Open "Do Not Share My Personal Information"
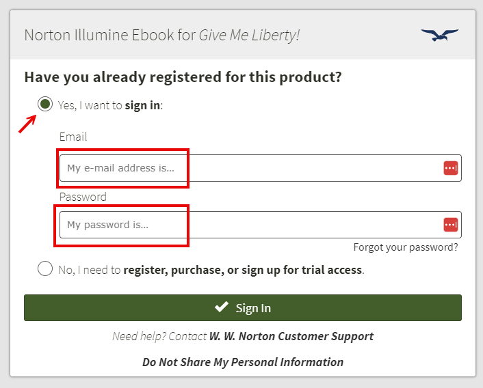This screenshot has height=388, width=483. tap(243, 362)
